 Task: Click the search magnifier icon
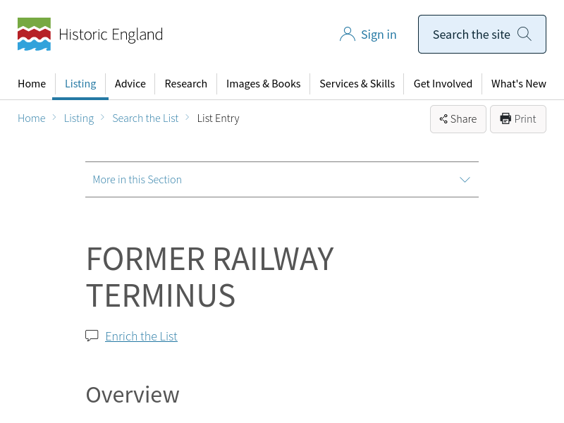524,34
